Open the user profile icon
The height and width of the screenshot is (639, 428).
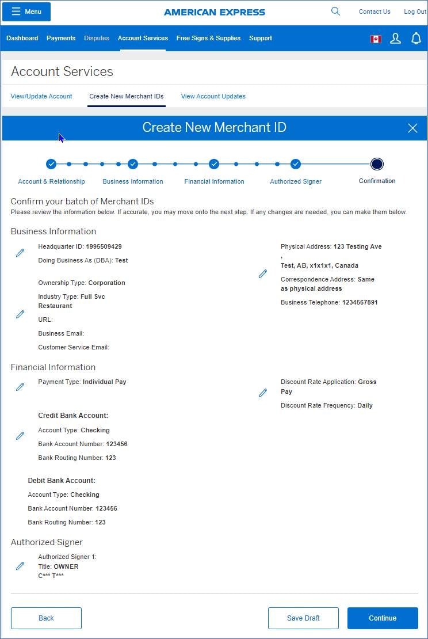tap(395, 39)
